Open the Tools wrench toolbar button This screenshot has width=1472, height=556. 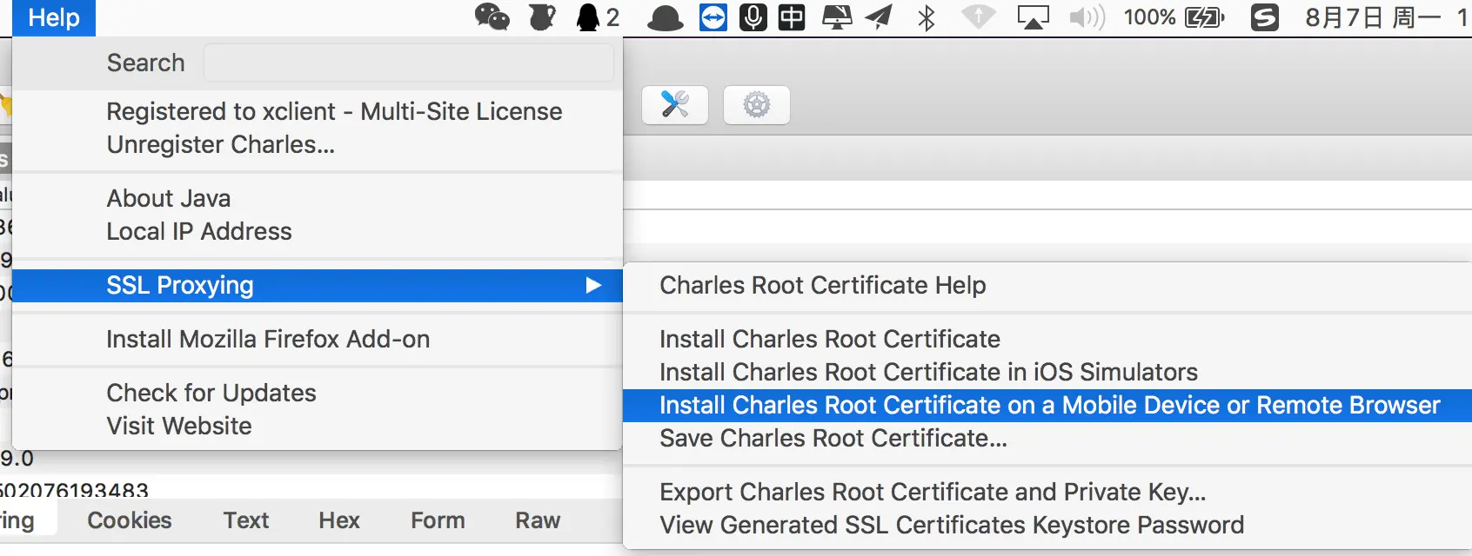675,105
